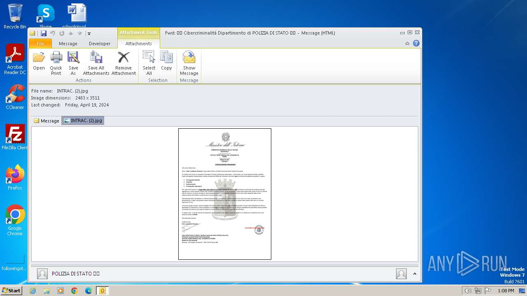Open Recycle Bin on desktop

pos(15,16)
